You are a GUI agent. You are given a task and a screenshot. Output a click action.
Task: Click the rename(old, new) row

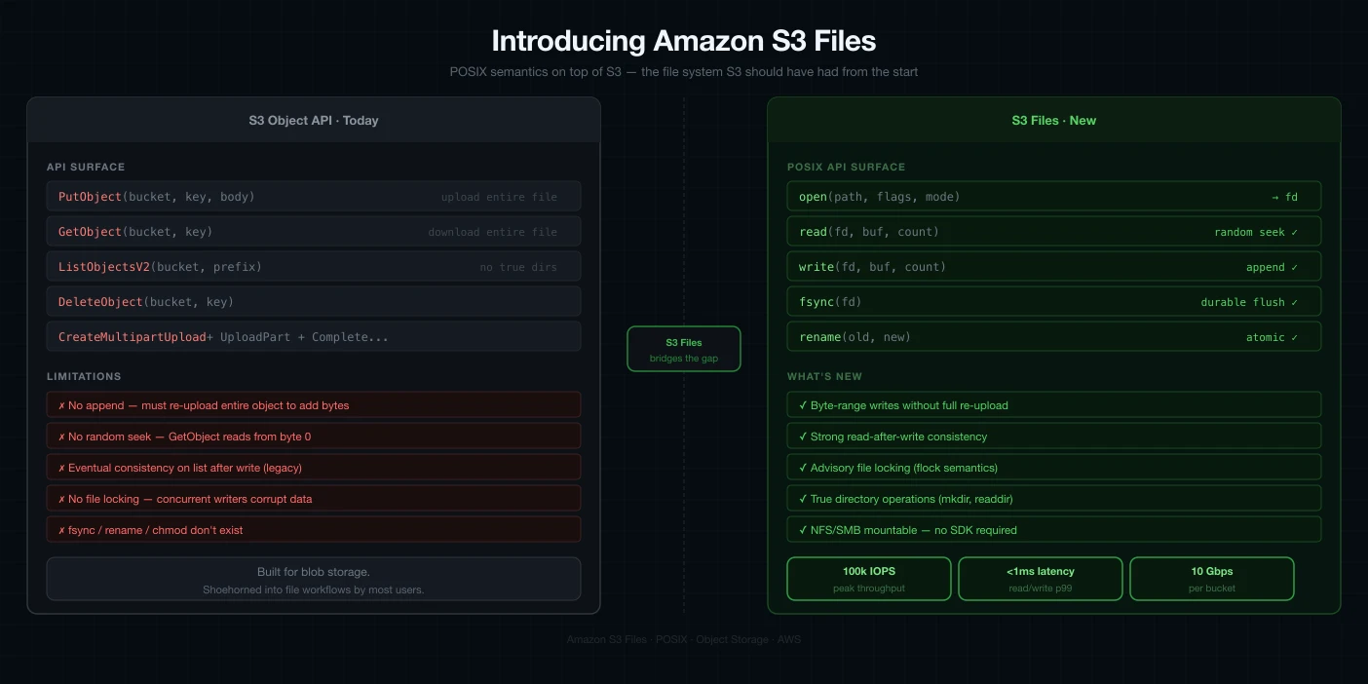[x=1054, y=337]
